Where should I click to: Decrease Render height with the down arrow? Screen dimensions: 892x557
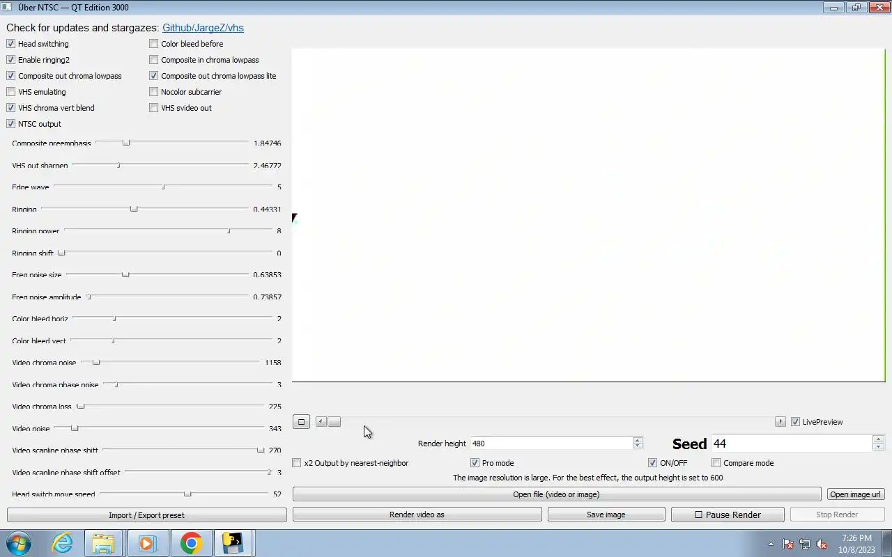click(x=637, y=446)
